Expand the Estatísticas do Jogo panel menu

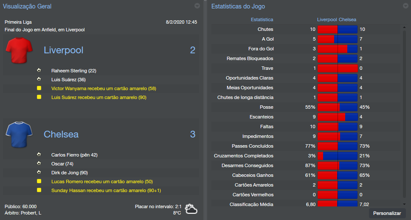tap(405, 6)
